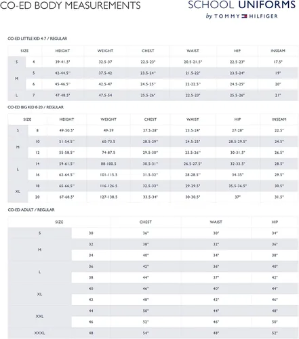Click the Height header in Little Kid table

point(62,51)
